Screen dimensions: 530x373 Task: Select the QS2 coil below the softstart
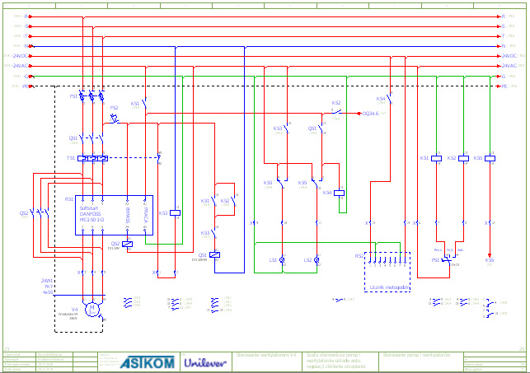[127, 244]
